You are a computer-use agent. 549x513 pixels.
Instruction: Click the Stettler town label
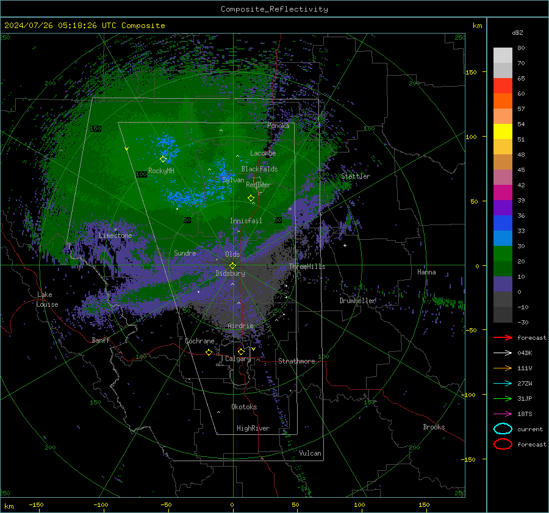(356, 176)
